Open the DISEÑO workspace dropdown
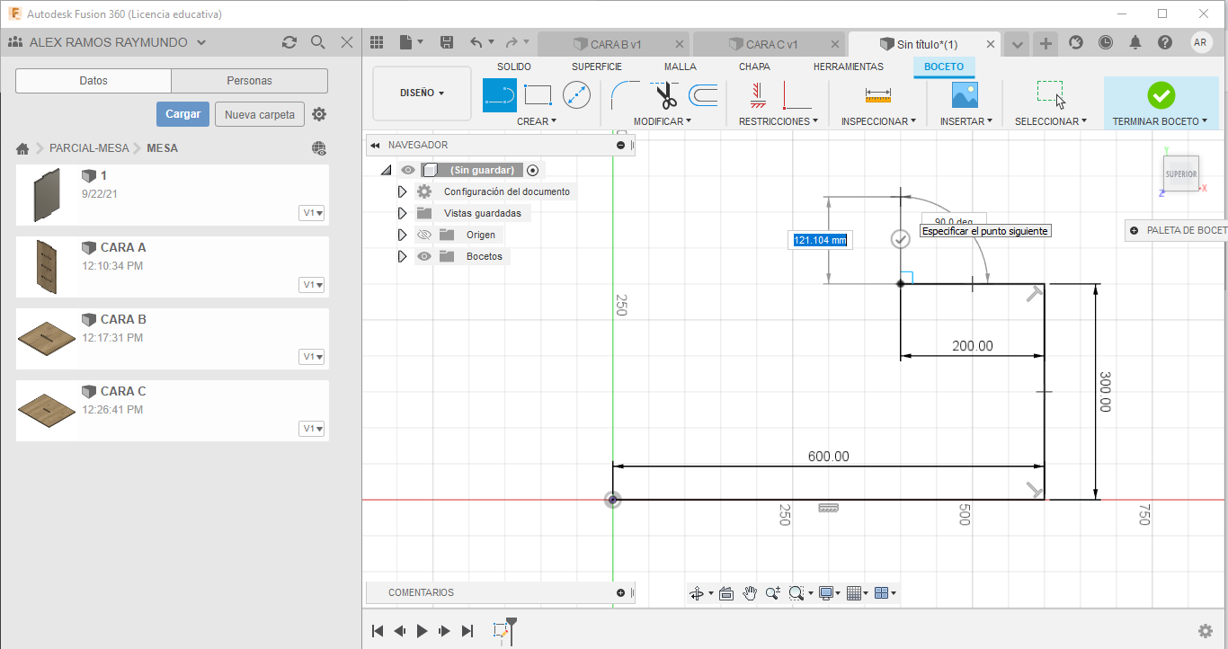Image resolution: width=1228 pixels, height=649 pixels. [x=422, y=93]
